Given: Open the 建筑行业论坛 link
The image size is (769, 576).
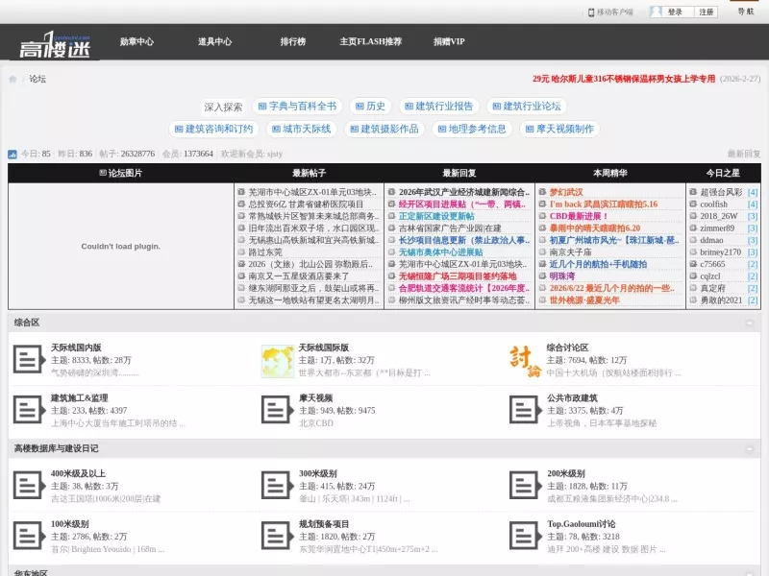Looking at the screenshot, I should point(526,107).
